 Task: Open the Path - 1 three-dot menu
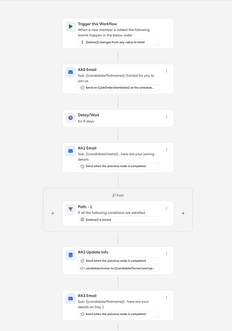coord(166,208)
